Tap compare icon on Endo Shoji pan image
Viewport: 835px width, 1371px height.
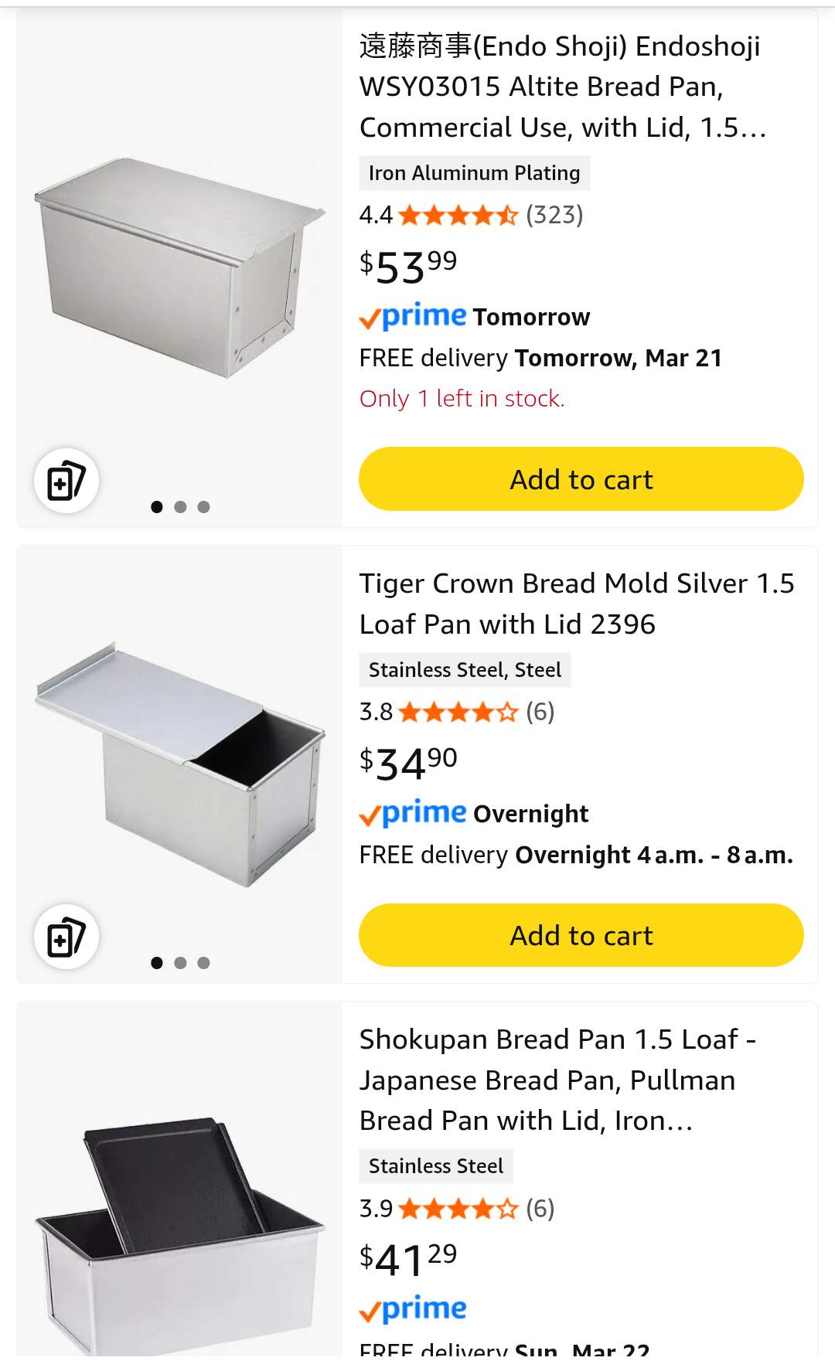point(66,481)
